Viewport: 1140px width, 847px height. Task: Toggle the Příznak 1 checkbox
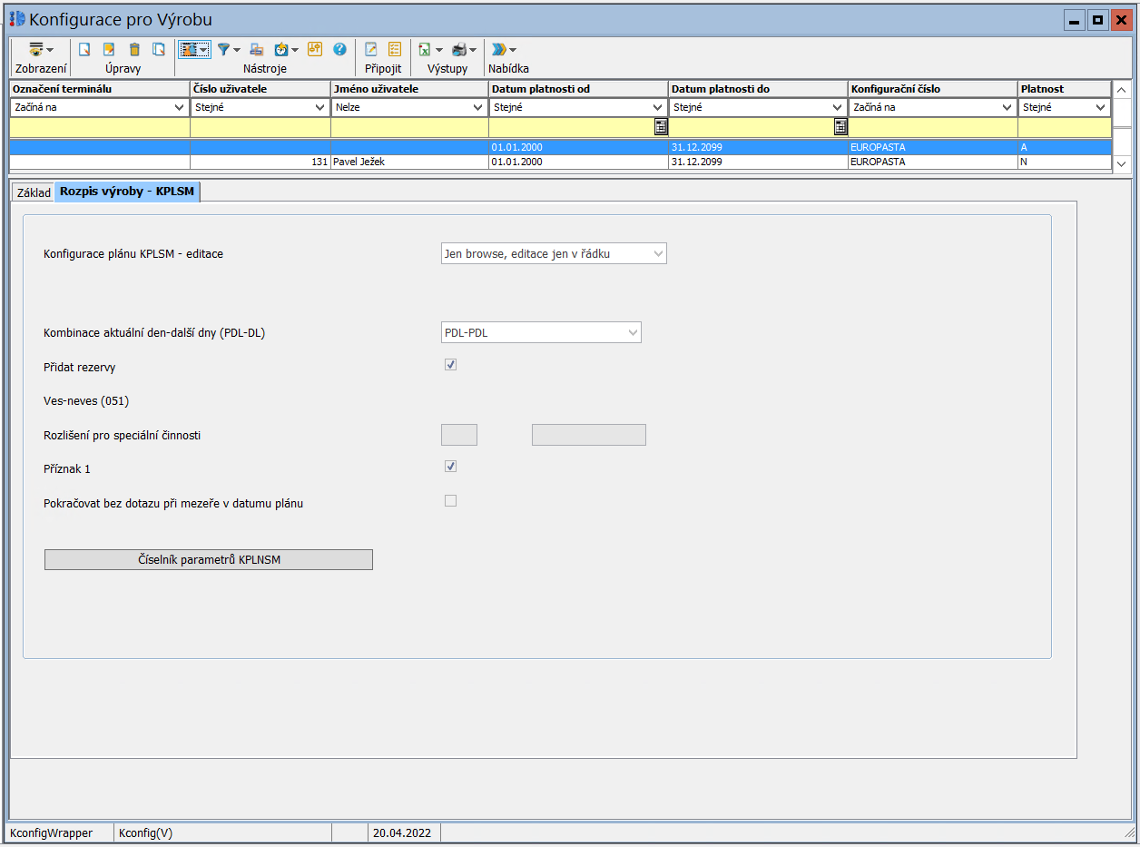pos(450,467)
